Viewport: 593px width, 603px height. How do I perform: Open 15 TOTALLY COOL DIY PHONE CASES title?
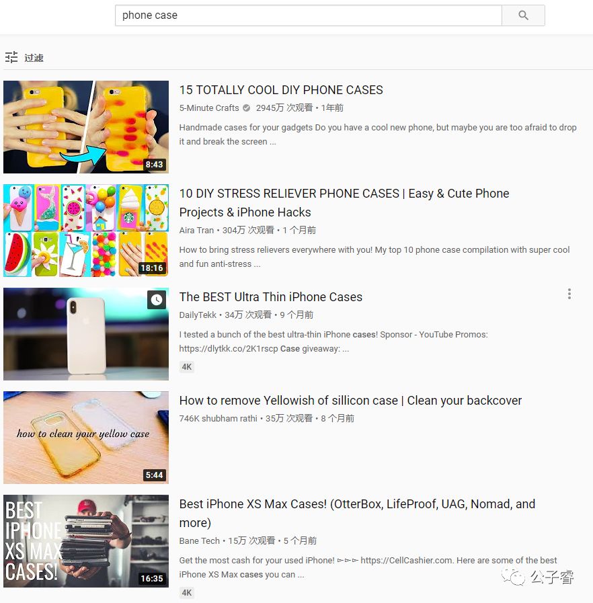[281, 90]
